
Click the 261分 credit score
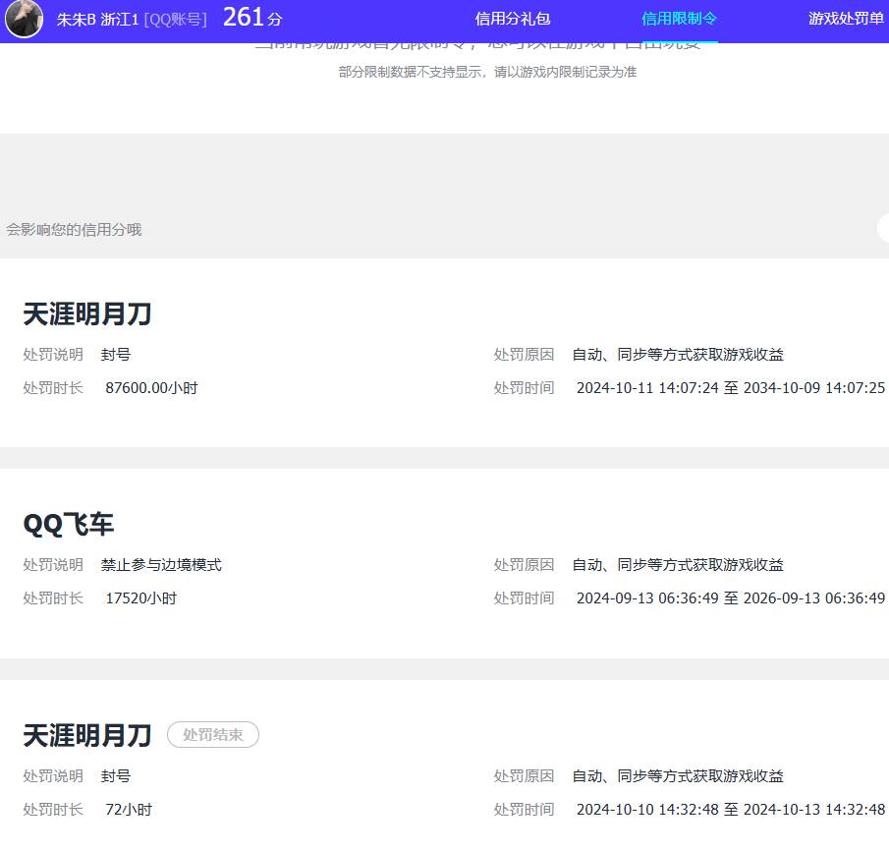(x=250, y=17)
